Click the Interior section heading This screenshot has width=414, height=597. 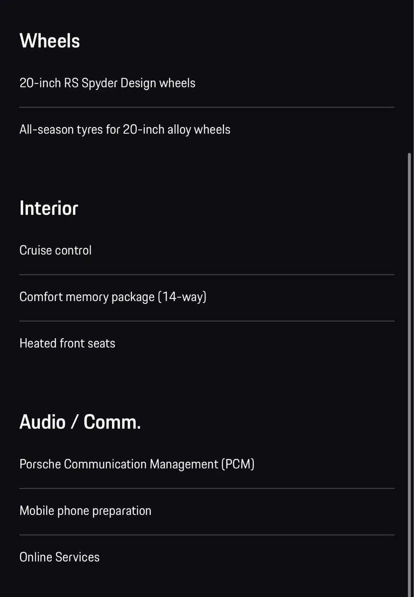coord(49,208)
